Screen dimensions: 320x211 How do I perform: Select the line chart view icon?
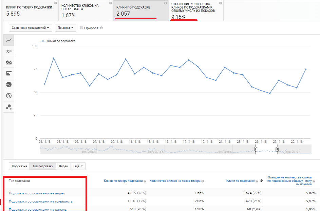coord(9,40)
